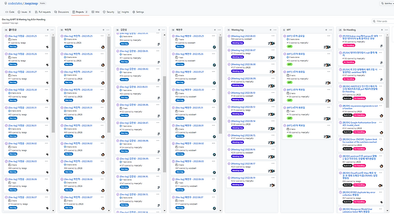Go to the Wiki tab
Screen dimensions: 394x214
coord(96,12)
